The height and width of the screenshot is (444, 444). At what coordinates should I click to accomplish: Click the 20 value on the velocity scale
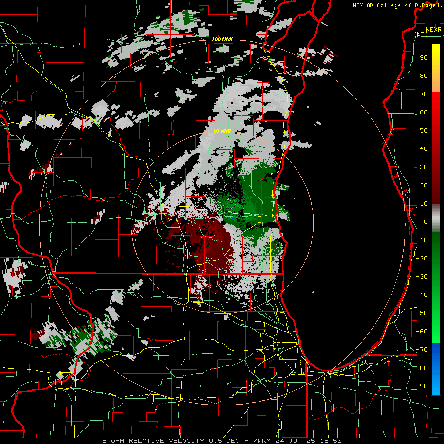click(424, 185)
